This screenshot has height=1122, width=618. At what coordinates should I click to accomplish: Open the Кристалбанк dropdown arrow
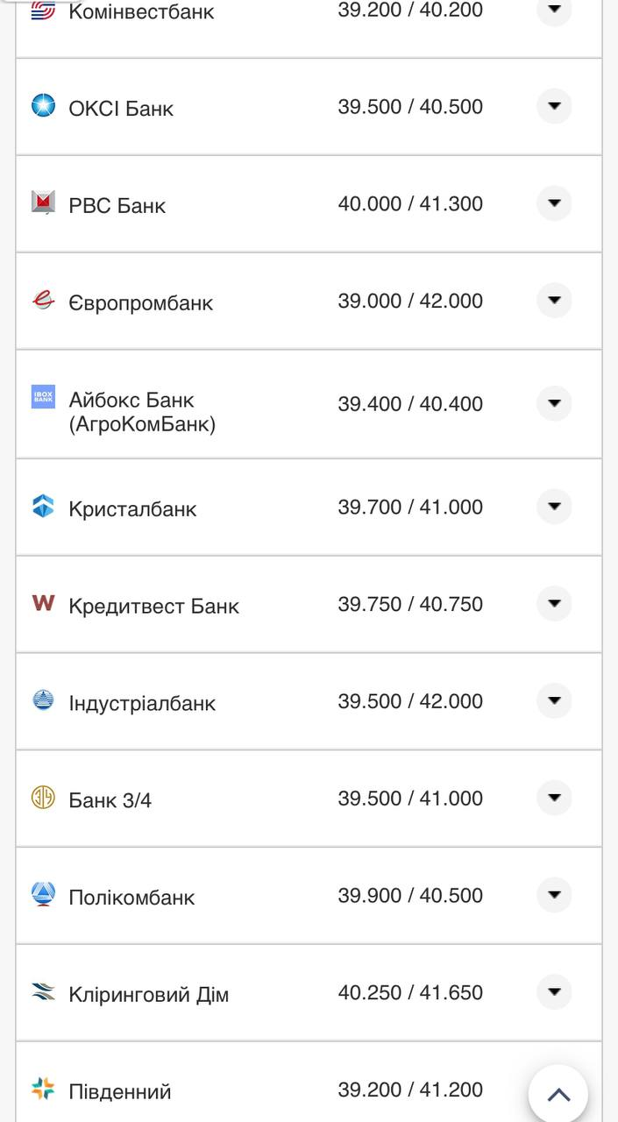pyautogui.click(x=554, y=507)
